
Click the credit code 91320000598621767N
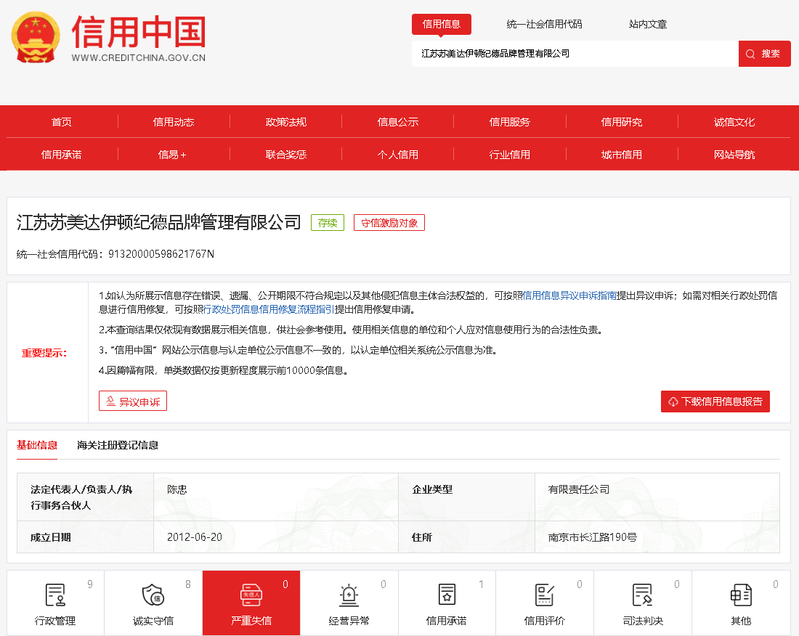[x=161, y=253]
